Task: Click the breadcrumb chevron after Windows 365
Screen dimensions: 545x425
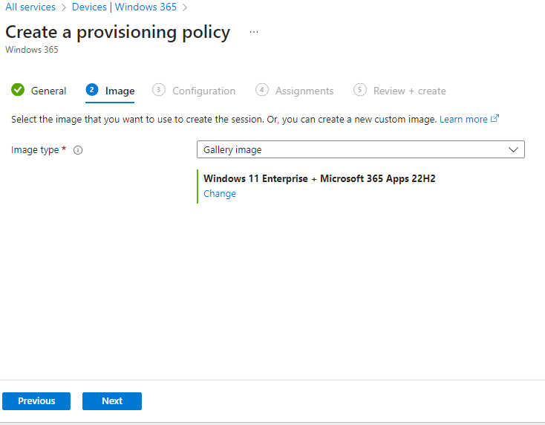Action: point(185,7)
